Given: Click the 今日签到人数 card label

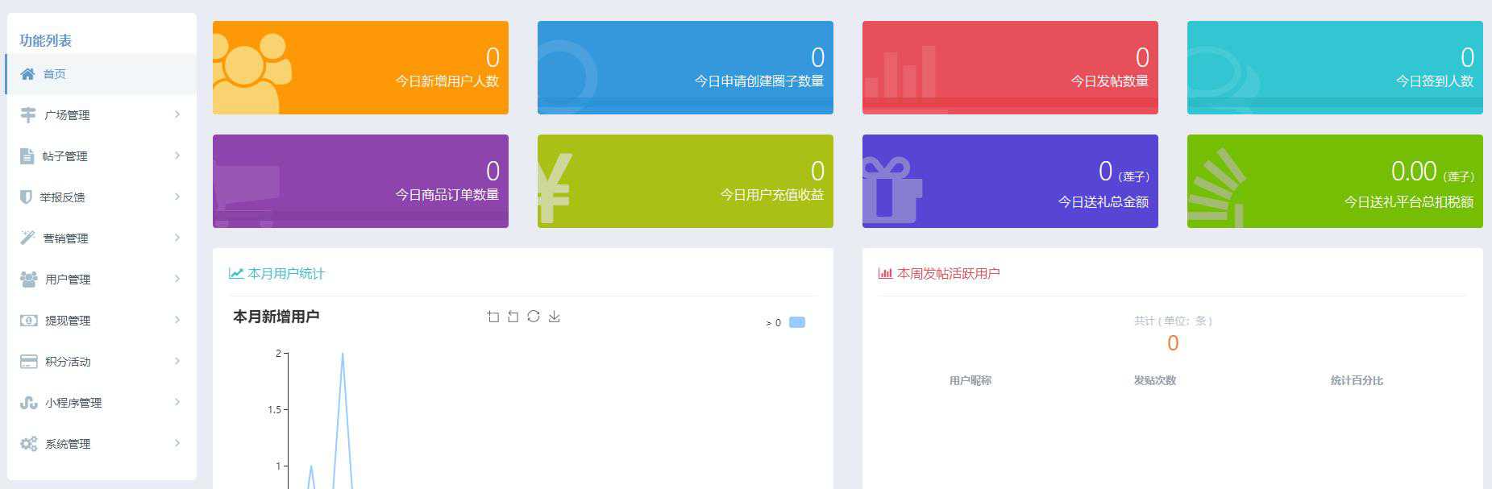Looking at the screenshot, I should (1435, 81).
